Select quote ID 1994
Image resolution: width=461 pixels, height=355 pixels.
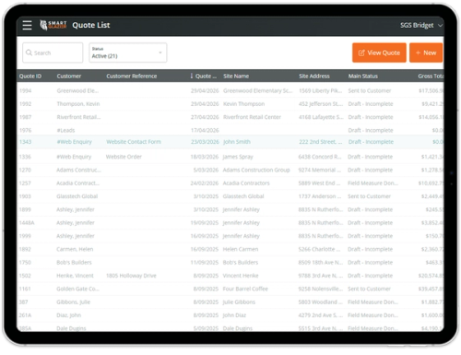25,90
